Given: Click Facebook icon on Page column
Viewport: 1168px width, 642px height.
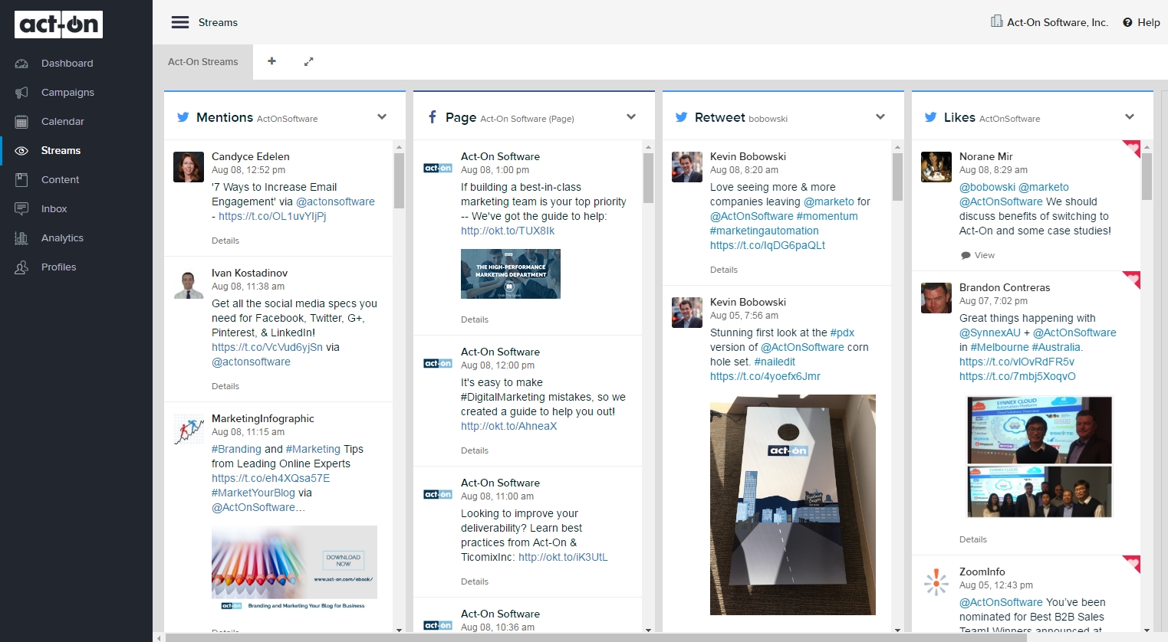Looking at the screenshot, I should [x=433, y=117].
